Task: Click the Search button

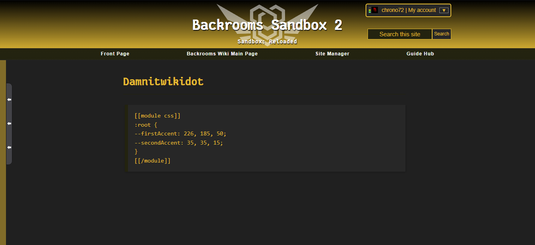Action: tap(442, 34)
